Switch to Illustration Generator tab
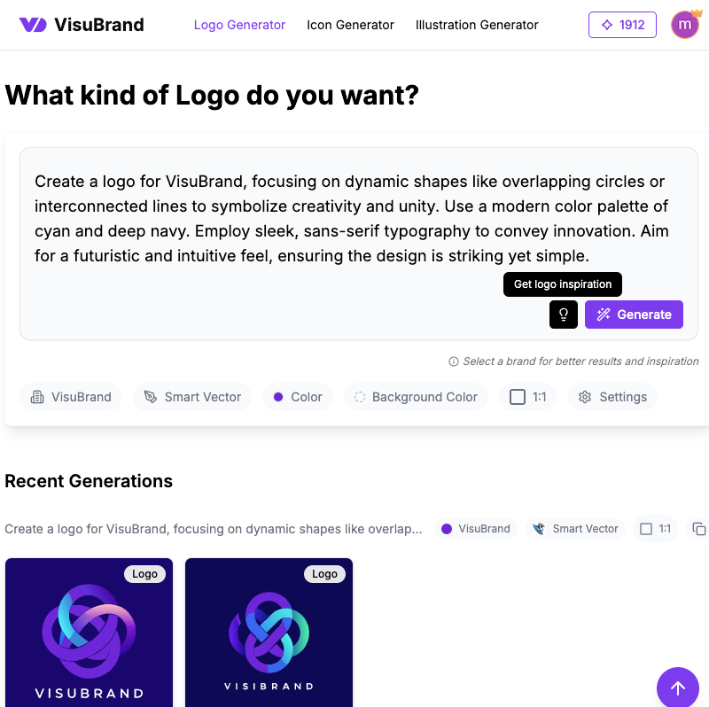The image size is (709, 707). pos(477,25)
